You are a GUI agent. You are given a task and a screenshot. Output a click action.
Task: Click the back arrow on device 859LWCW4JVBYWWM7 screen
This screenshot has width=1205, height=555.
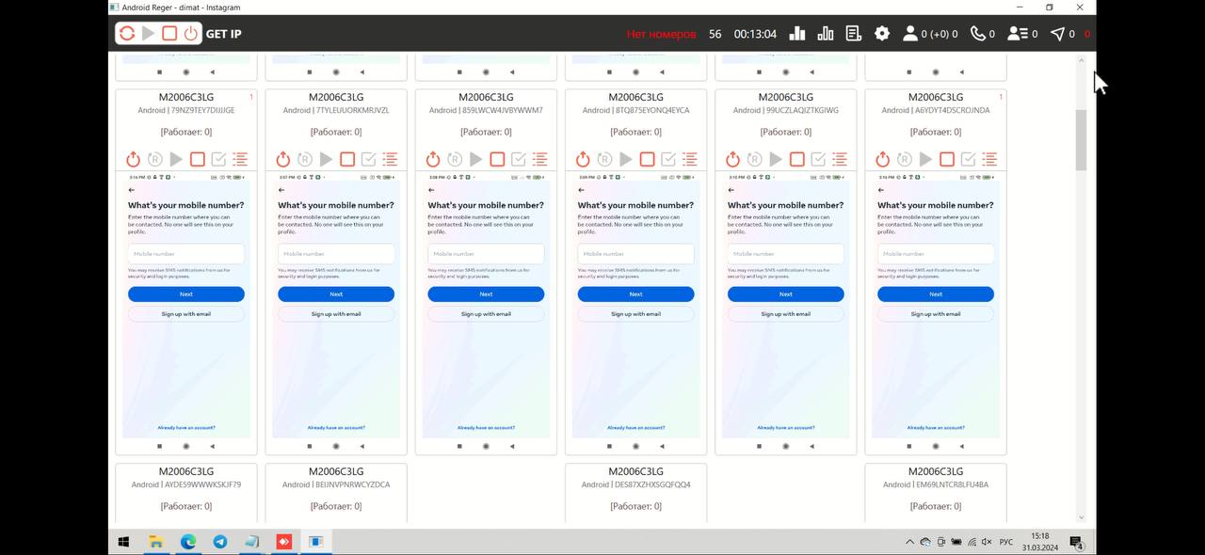pyautogui.click(x=431, y=190)
